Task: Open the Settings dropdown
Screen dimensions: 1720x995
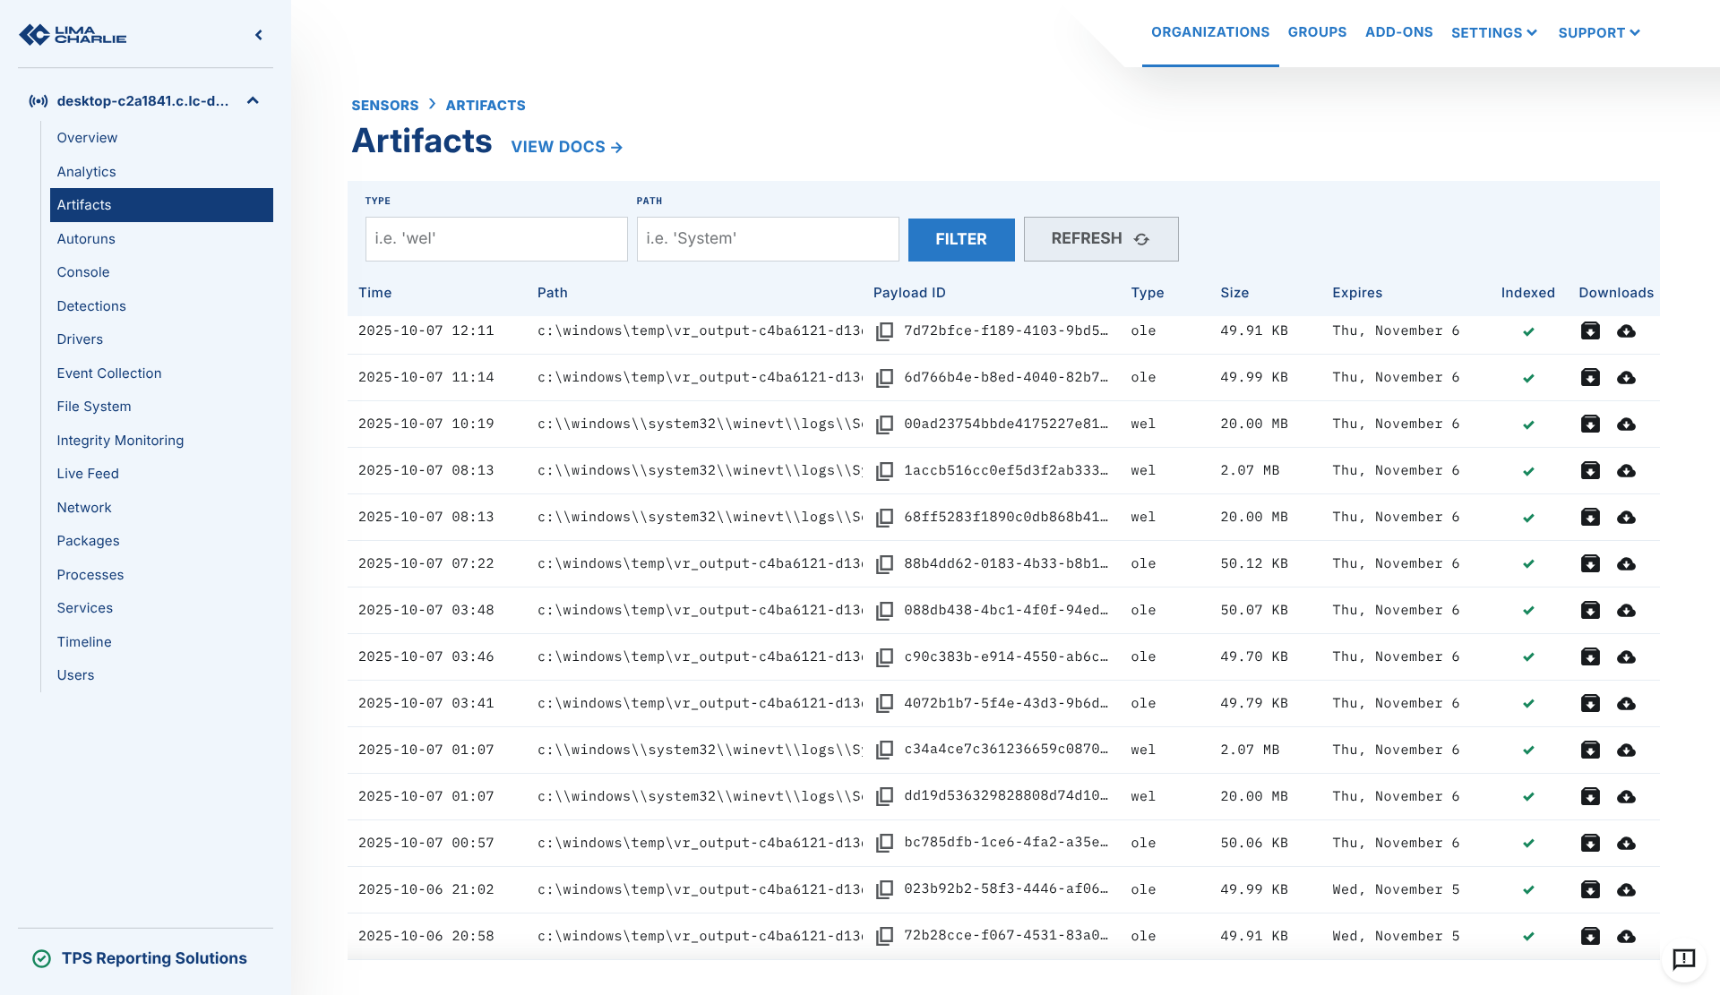Action: [x=1493, y=32]
